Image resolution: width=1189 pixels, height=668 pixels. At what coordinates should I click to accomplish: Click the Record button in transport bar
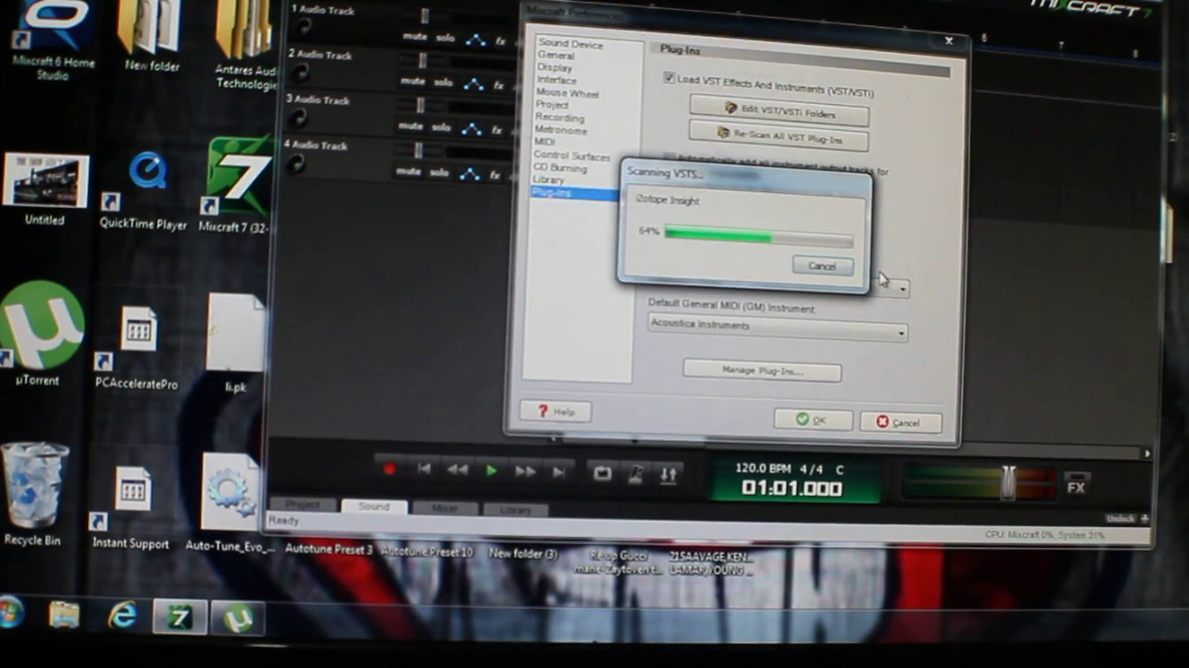(389, 470)
